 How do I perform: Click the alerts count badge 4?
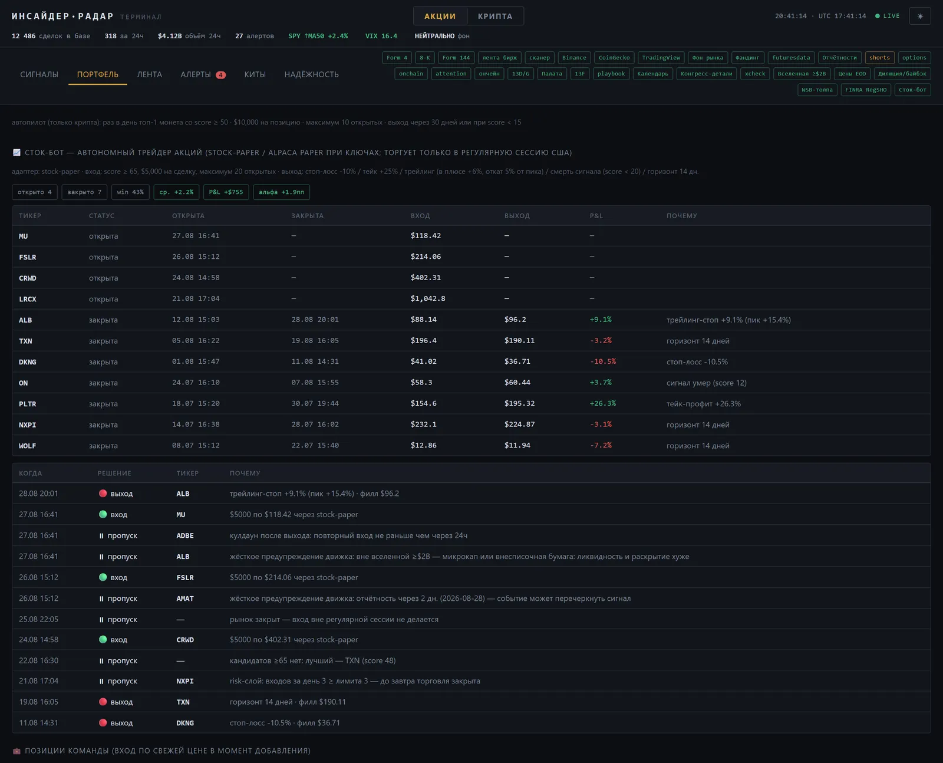220,75
